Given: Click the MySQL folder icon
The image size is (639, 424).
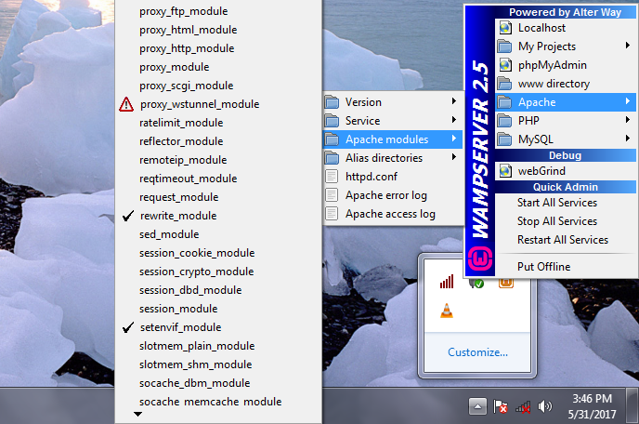Looking at the screenshot, I should [x=504, y=139].
